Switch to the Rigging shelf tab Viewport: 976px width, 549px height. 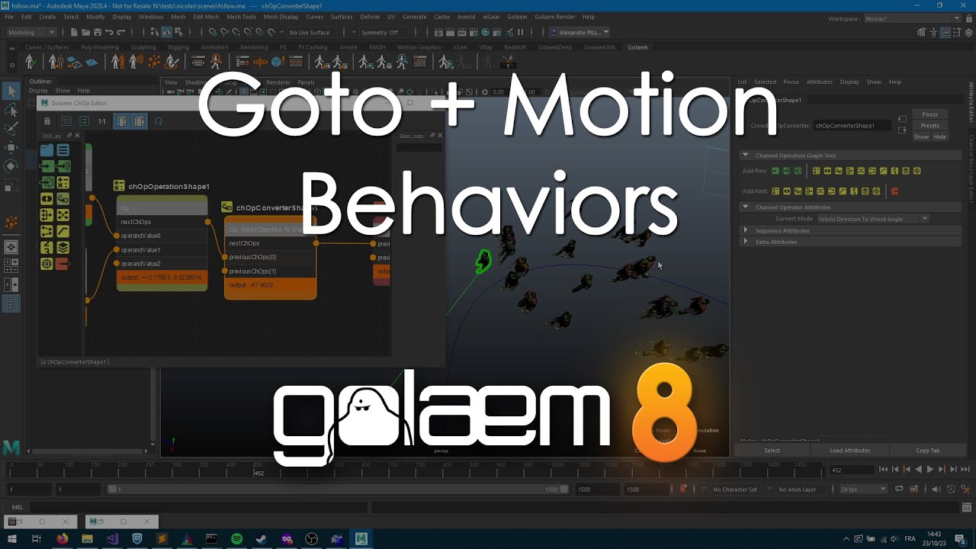click(x=178, y=47)
